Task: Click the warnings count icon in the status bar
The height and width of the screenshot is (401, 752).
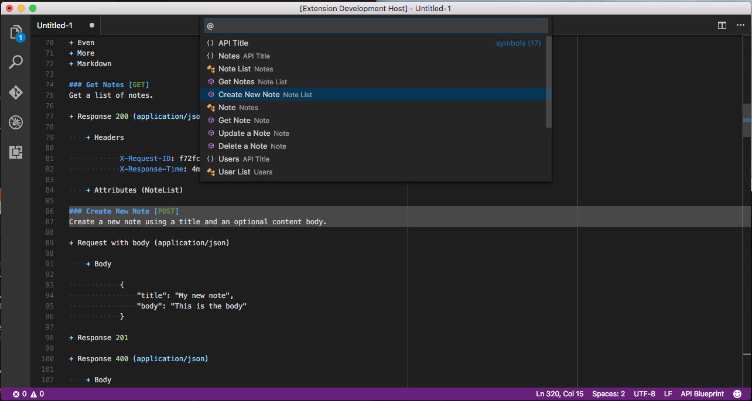Action: (x=33, y=394)
